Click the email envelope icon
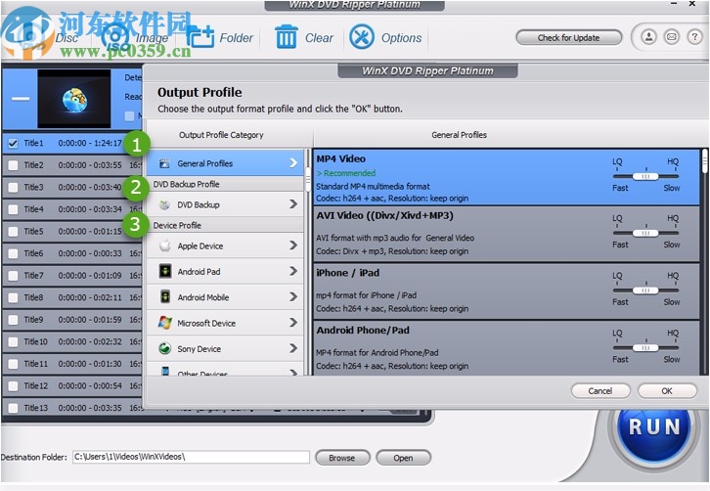 672,37
